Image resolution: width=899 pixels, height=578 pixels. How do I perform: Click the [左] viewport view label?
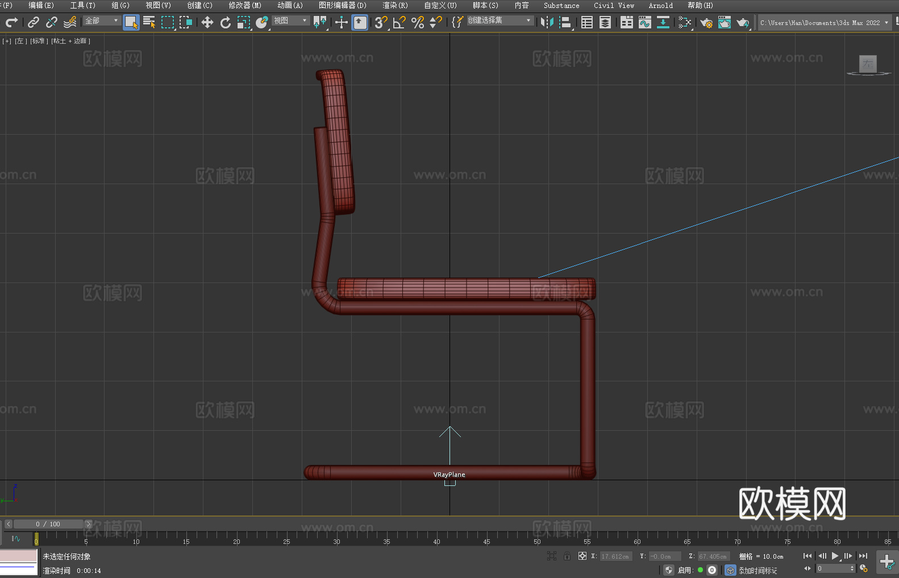(20, 41)
